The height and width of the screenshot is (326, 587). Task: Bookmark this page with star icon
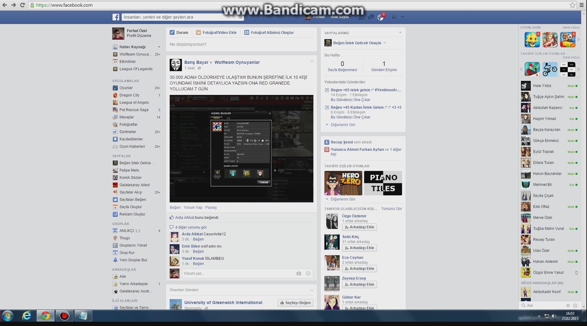(x=572, y=5)
